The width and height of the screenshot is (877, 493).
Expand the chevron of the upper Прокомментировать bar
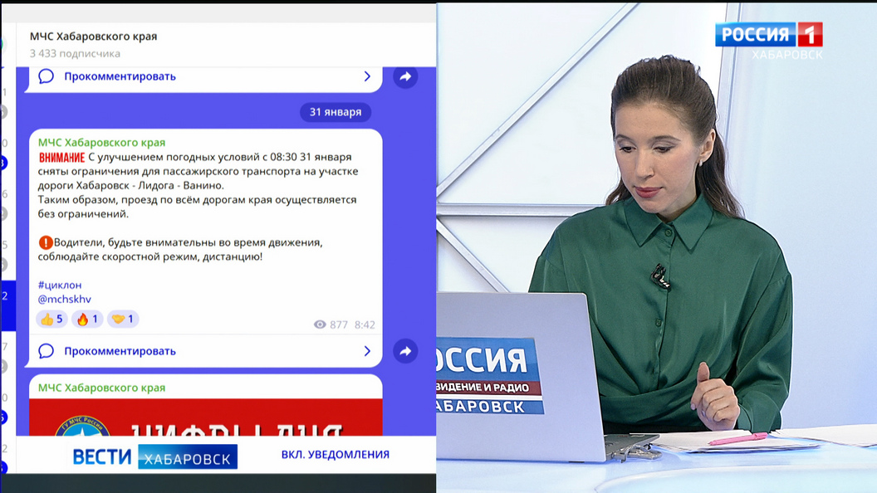(367, 76)
